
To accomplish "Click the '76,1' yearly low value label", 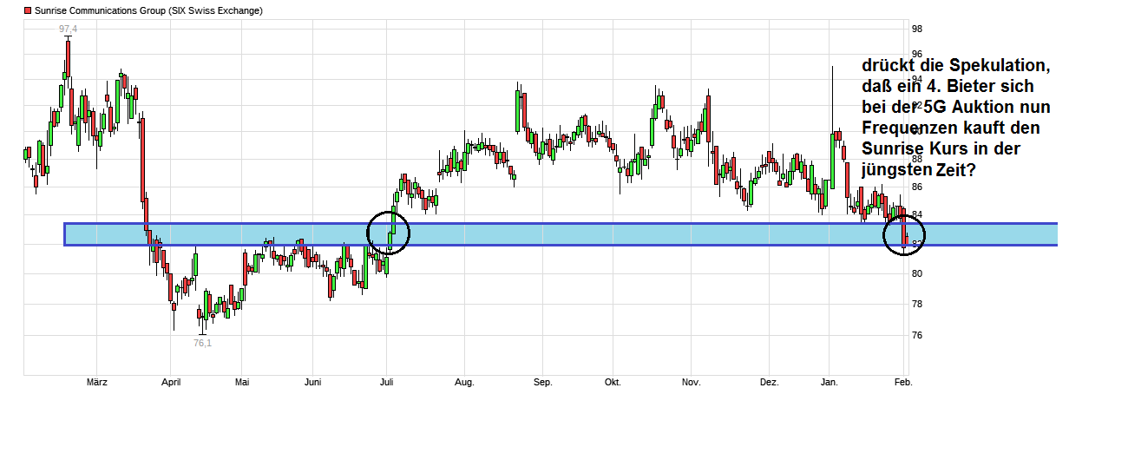I will pyautogui.click(x=202, y=343).
